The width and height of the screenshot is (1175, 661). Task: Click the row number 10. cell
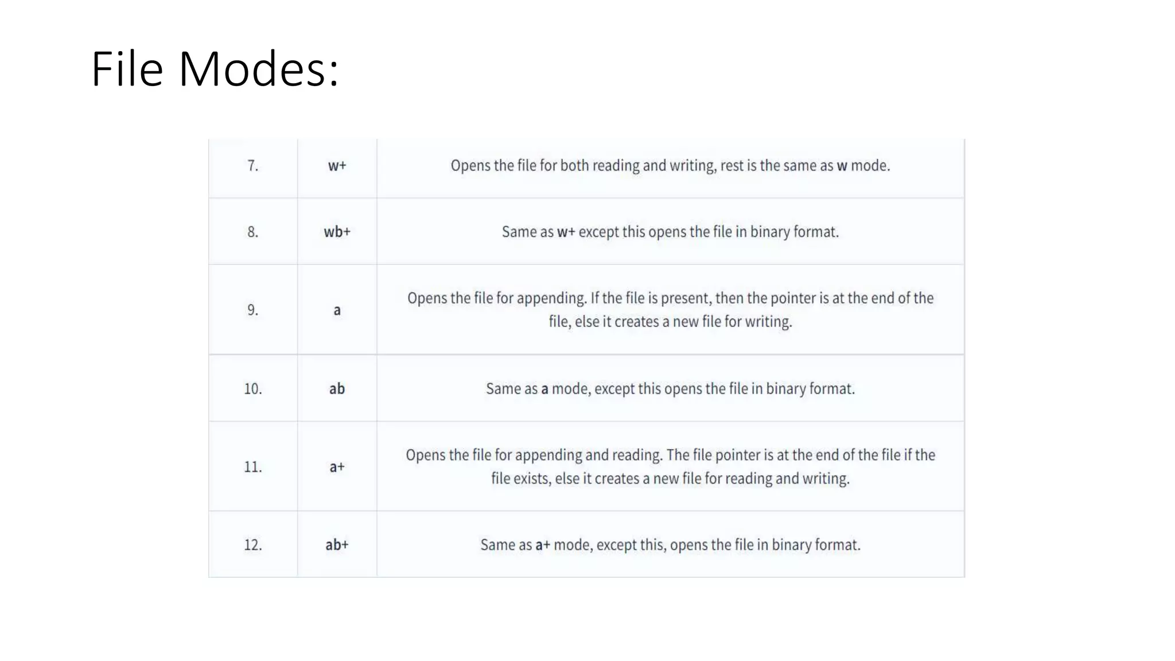coord(253,388)
